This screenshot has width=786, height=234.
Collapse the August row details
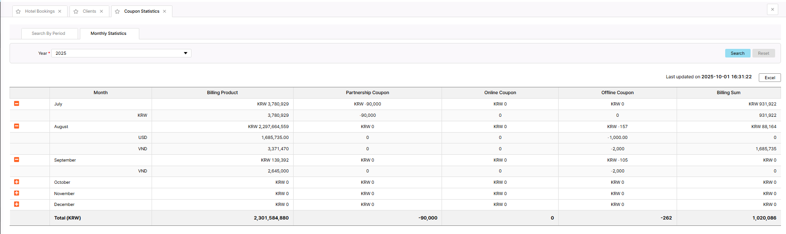pos(17,126)
